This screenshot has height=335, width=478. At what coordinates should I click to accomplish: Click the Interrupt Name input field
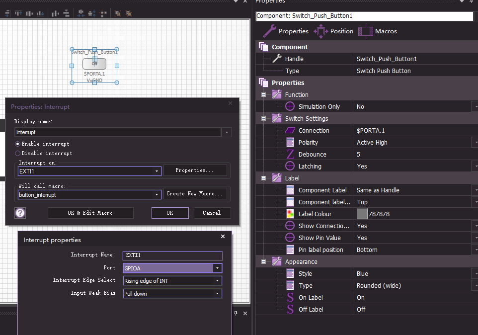(x=172, y=255)
